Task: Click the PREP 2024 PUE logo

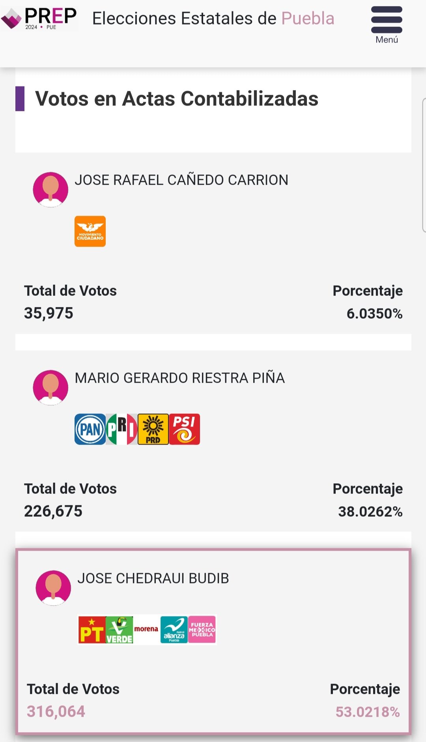Action: (x=39, y=18)
